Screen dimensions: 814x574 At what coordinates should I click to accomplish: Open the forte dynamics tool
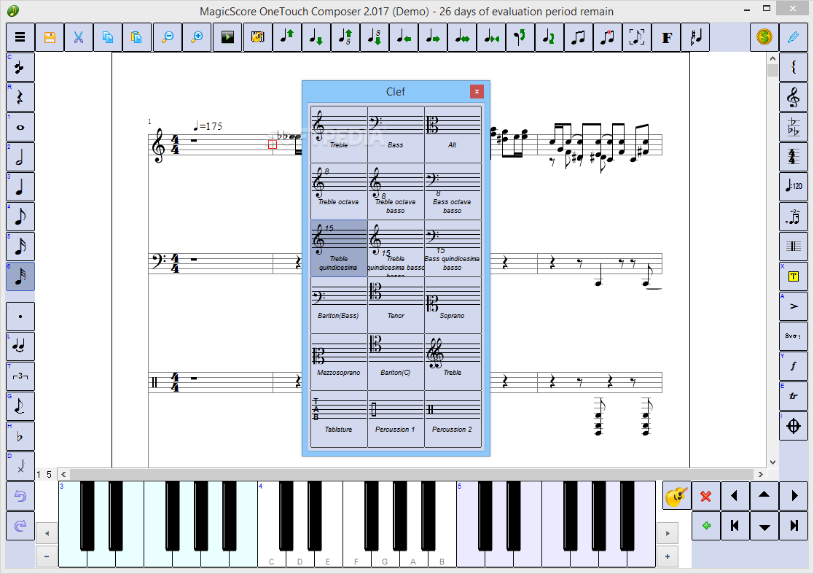(x=794, y=366)
